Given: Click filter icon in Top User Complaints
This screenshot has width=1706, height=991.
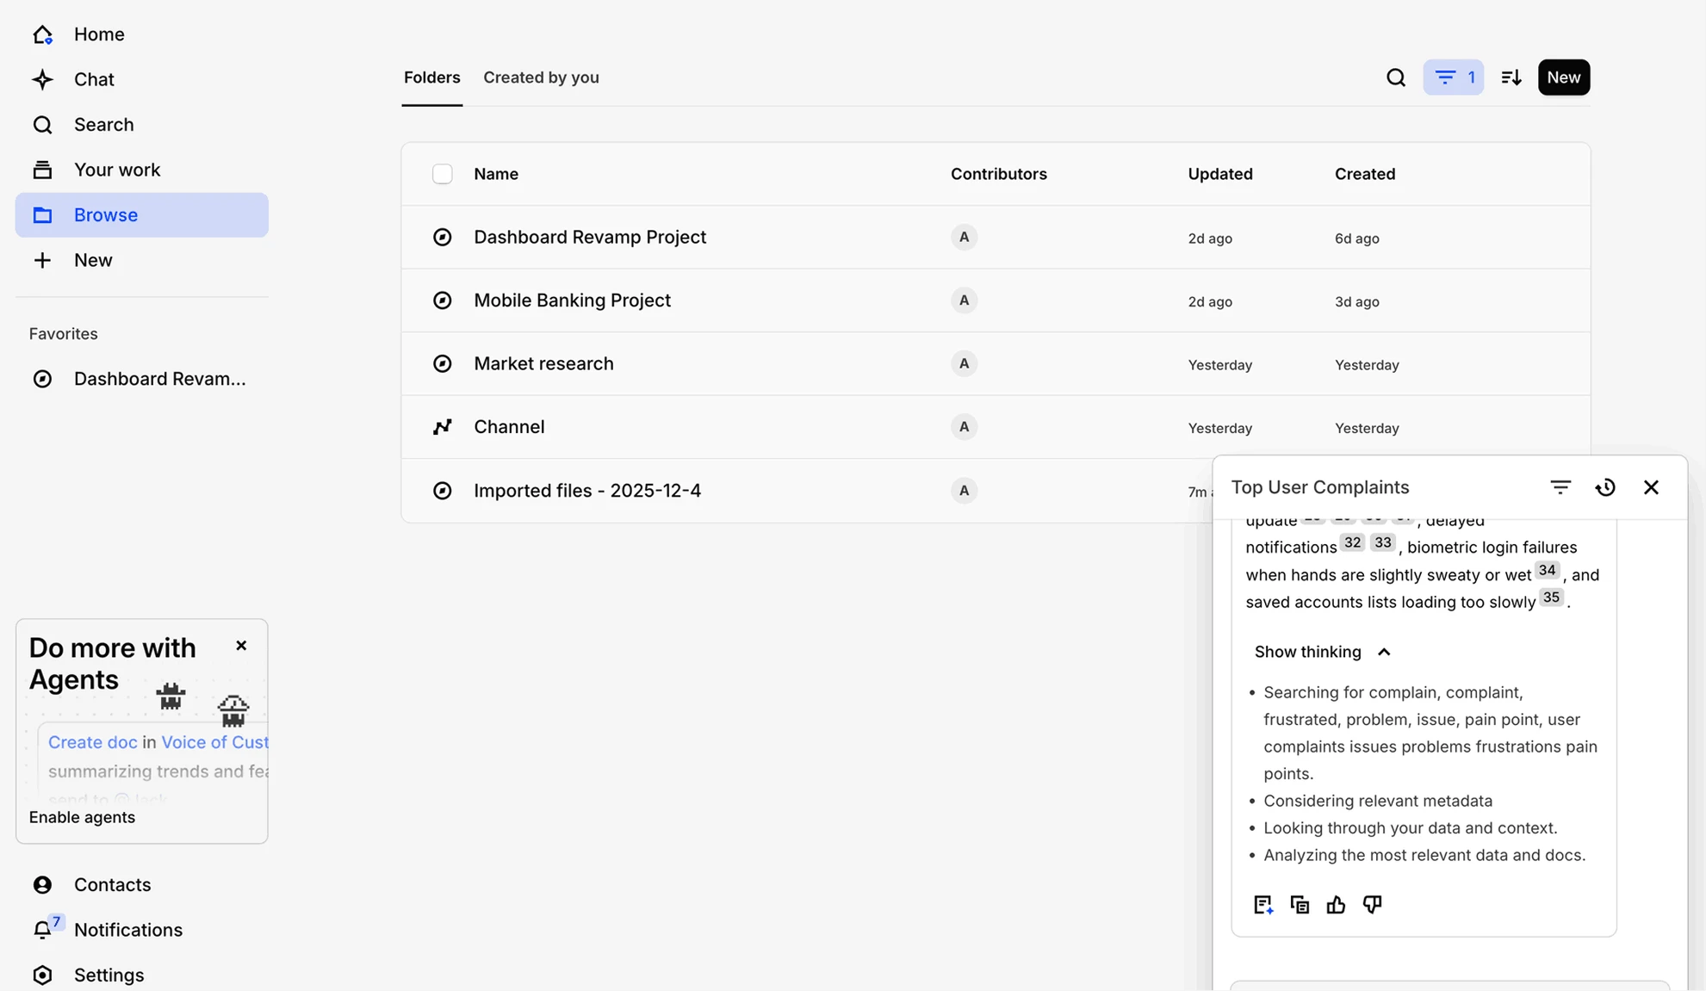Looking at the screenshot, I should point(1560,487).
